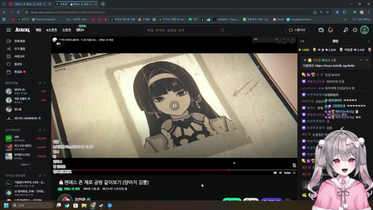373x210 pixels.
Task: Toggle captions on the video player
Action: point(275,173)
